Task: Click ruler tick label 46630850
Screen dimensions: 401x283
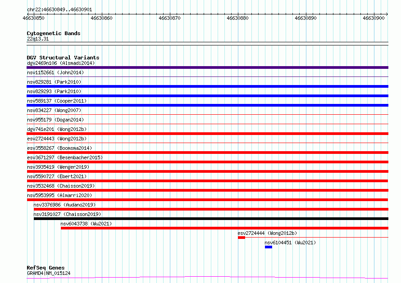Action: 33,18
